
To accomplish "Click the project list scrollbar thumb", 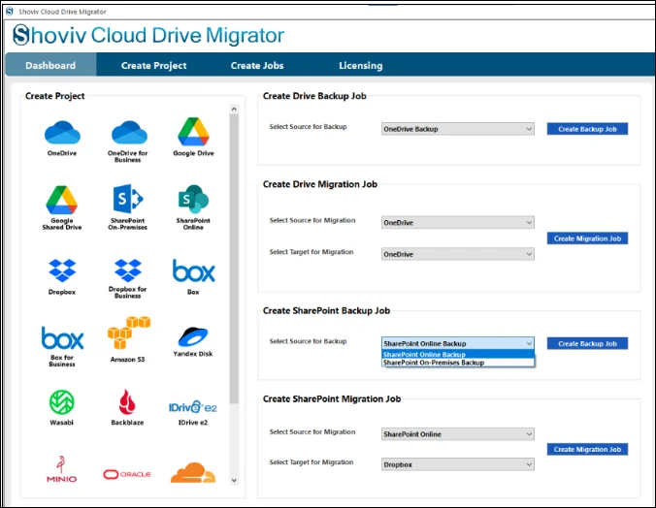I will tap(234, 259).
